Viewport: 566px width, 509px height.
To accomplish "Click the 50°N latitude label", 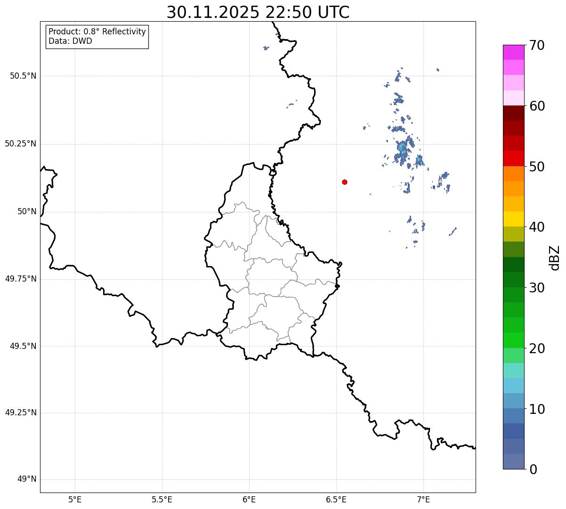I will coord(27,211).
